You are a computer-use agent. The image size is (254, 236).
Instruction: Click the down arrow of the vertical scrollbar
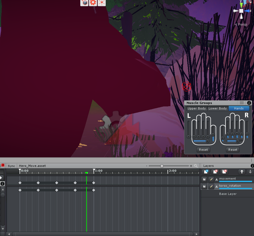point(3,229)
